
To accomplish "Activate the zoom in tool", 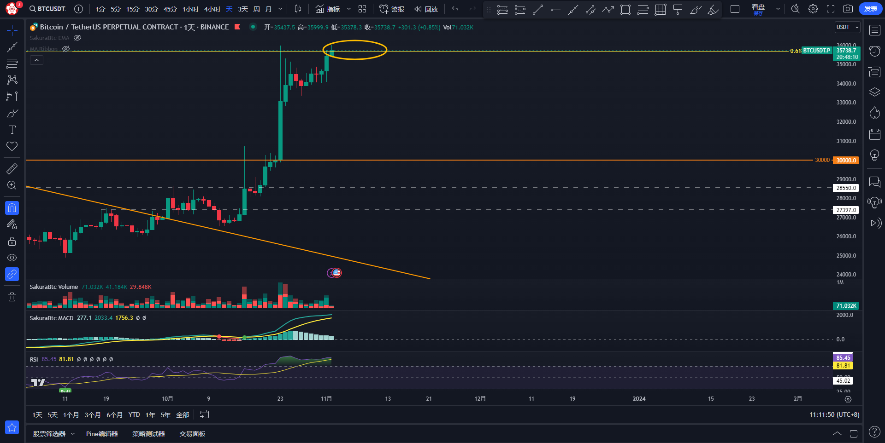I will 12,185.
